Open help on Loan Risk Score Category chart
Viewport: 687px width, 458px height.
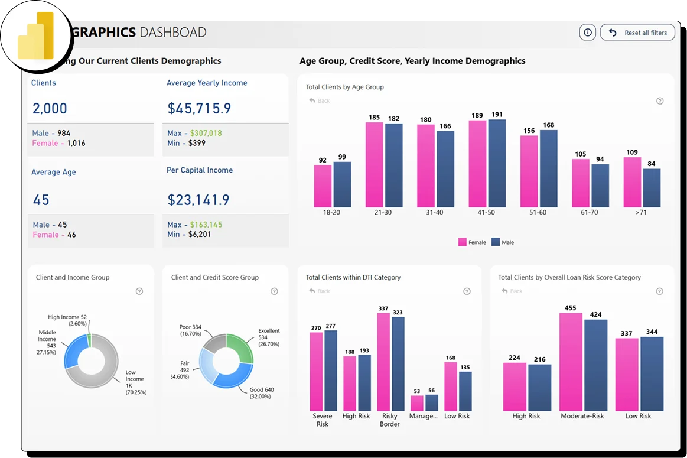659,291
